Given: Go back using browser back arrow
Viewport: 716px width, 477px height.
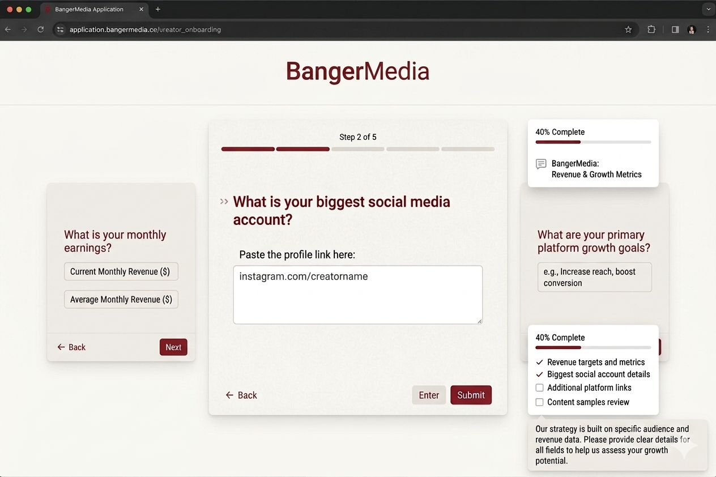Looking at the screenshot, I should [x=8, y=29].
